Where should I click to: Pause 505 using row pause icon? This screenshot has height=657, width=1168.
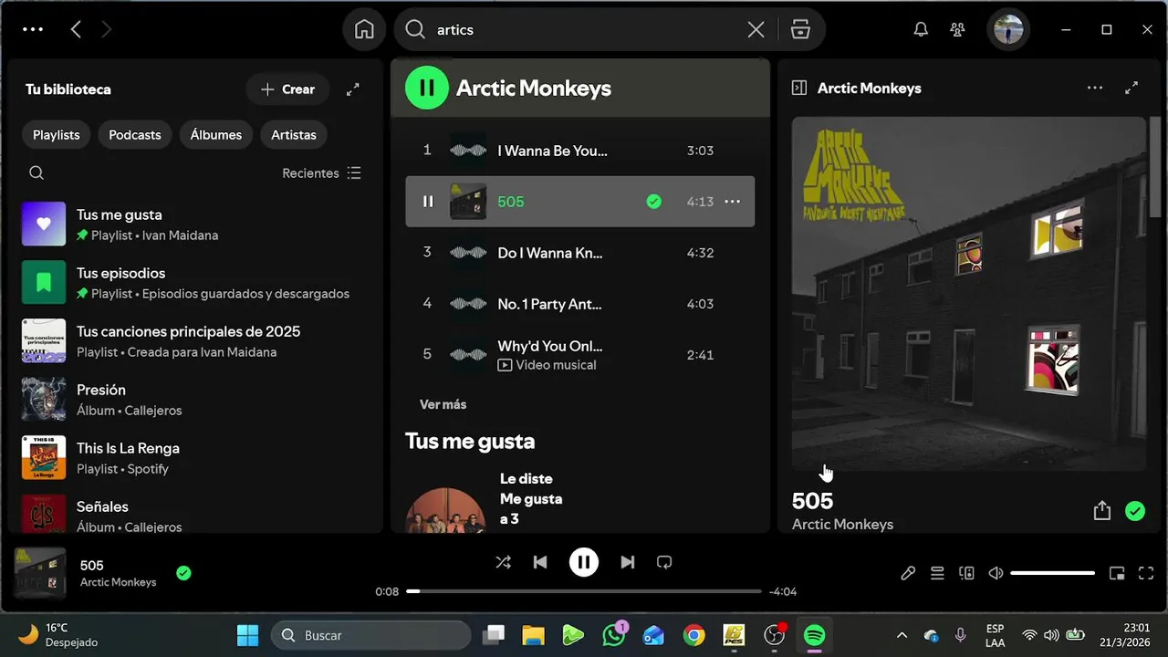click(428, 202)
